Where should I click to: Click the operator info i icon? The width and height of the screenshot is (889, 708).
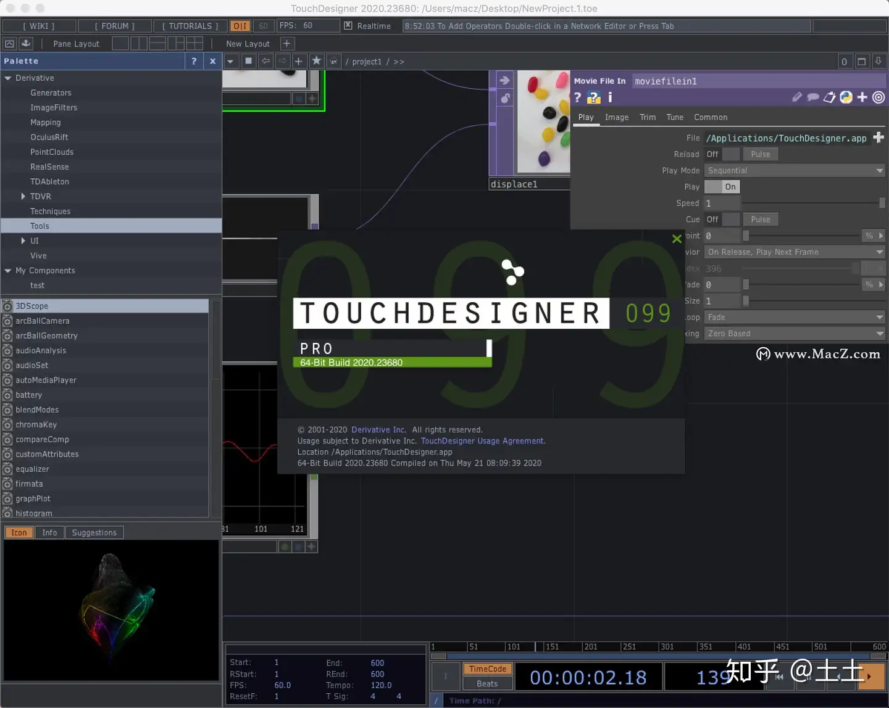coord(610,97)
